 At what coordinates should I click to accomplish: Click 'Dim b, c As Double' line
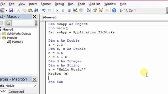tap(67, 49)
